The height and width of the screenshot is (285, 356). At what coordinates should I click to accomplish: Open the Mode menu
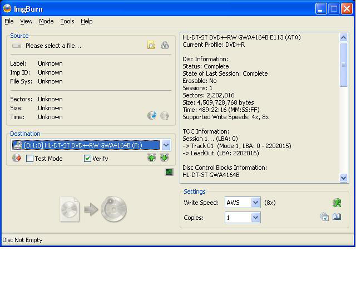tap(46, 21)
